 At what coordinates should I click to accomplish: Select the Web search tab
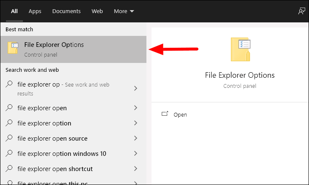(97, 11)
